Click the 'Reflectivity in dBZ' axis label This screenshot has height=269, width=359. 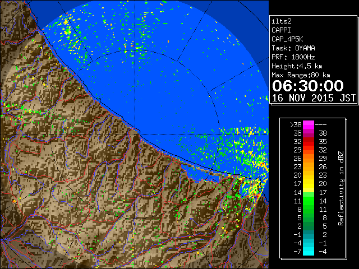(341, 188)
